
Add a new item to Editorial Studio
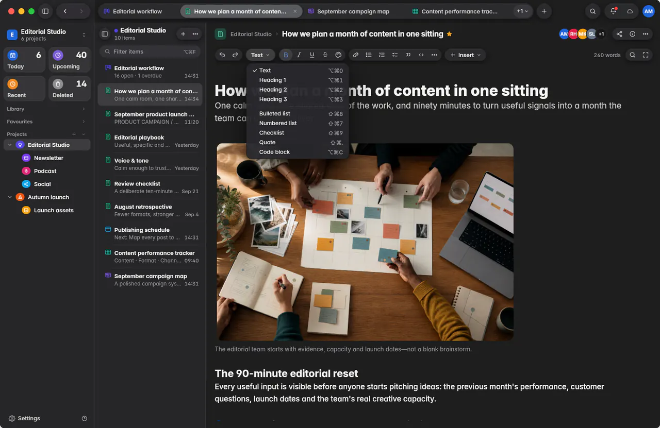point(183,34)
